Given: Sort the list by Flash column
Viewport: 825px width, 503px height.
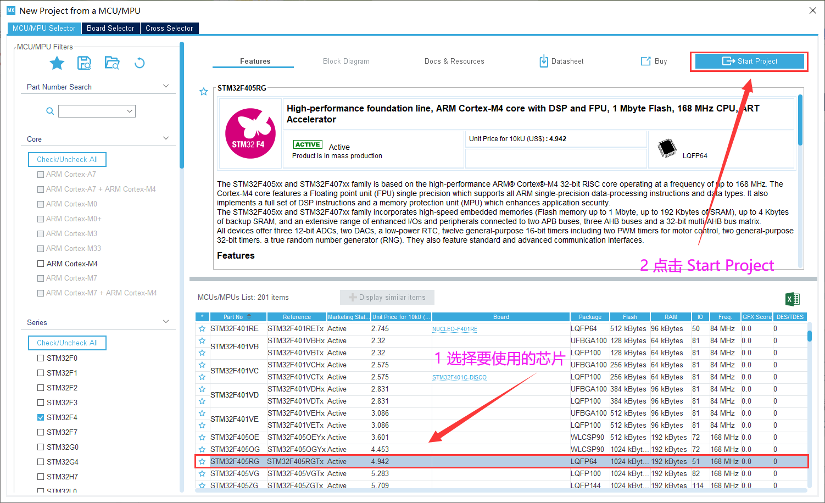Looking at the screenshot, I should tap(630, 317).
